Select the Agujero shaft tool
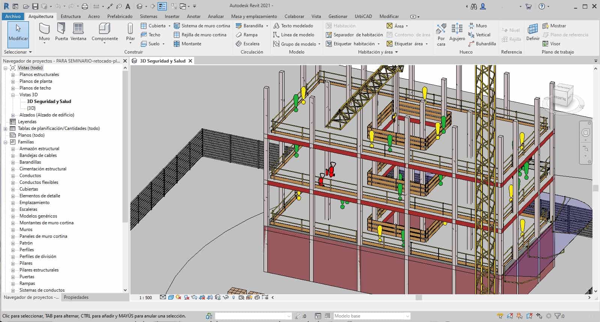Screen dimensions: 600x322 click(457, 32)
